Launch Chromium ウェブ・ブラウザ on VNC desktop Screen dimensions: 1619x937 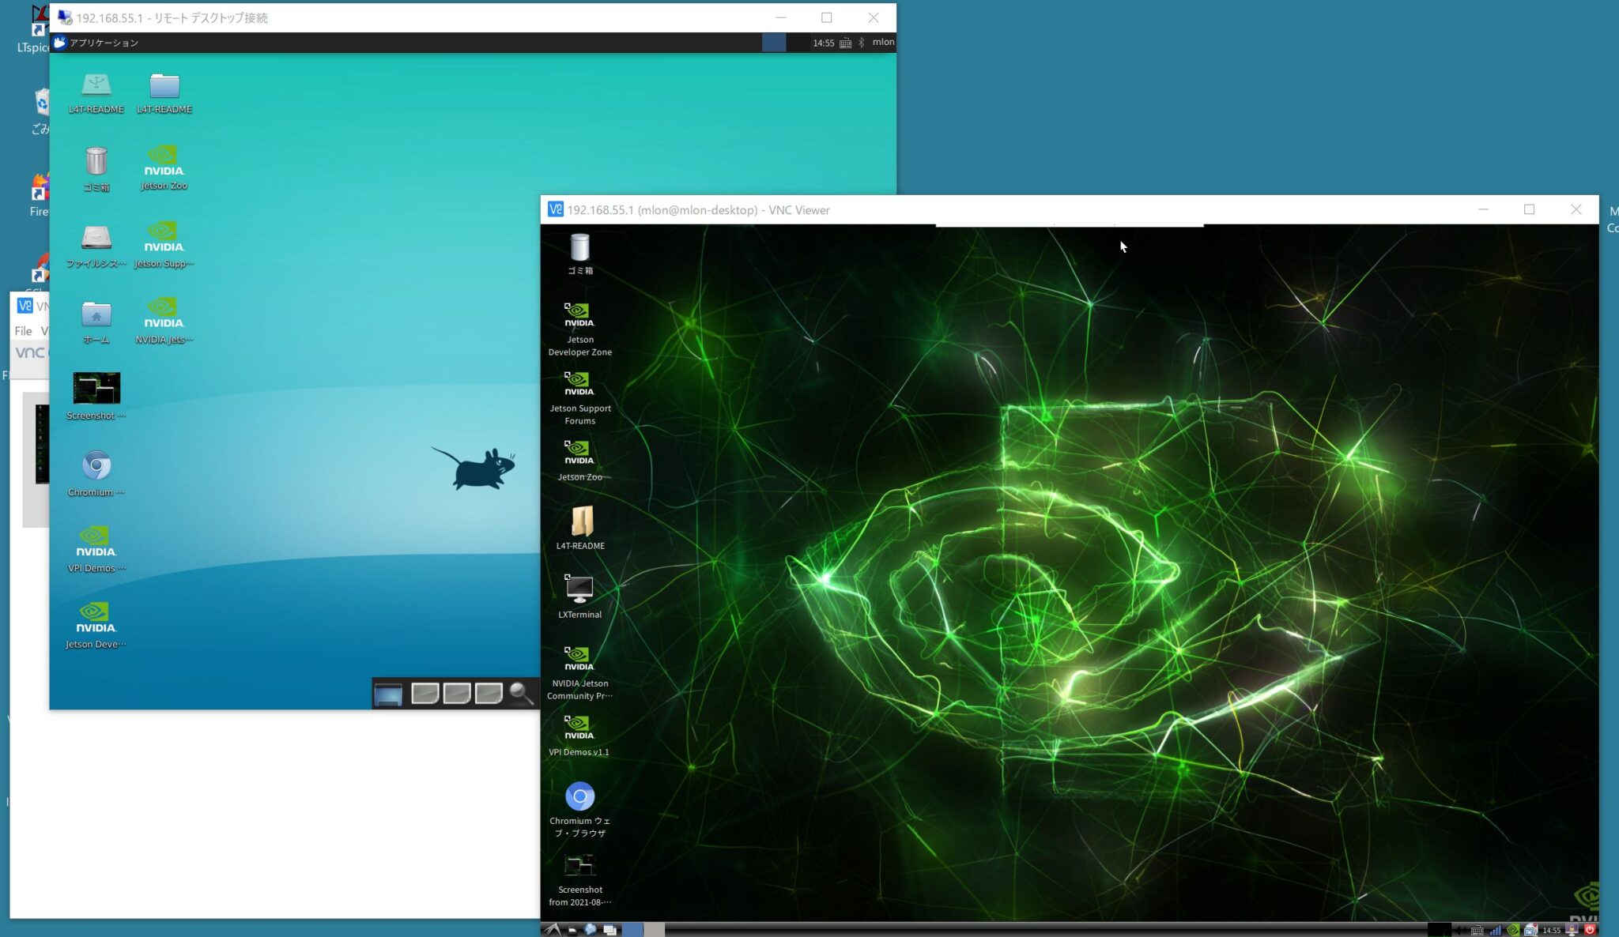click(579, 796)
